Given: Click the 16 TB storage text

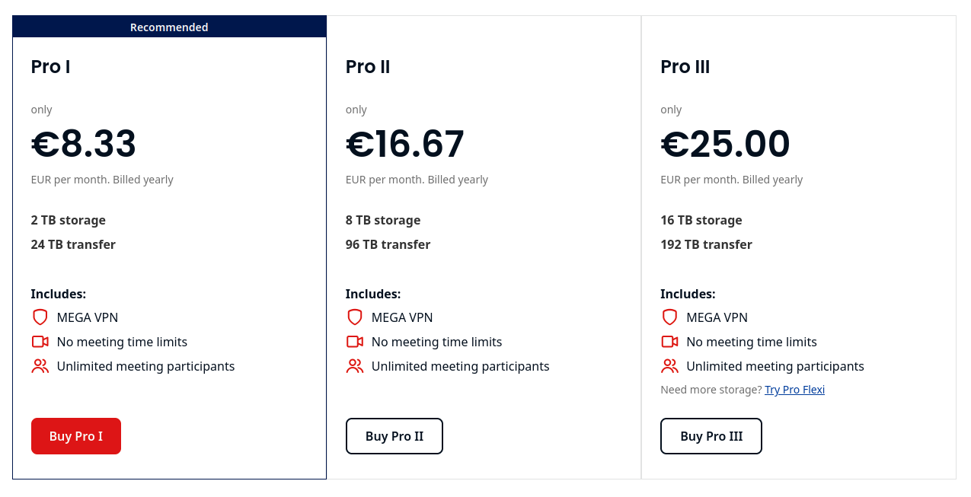Looking at the screenshot, I should click(701, 220).
